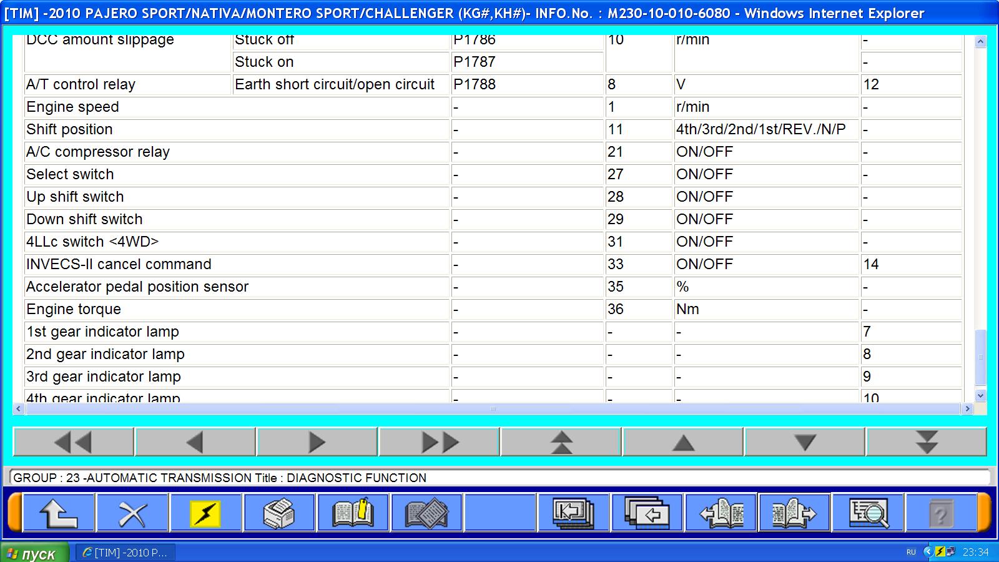Click the stacked windows back-arrow icon

pyautogui.click(x=647, y=513)
